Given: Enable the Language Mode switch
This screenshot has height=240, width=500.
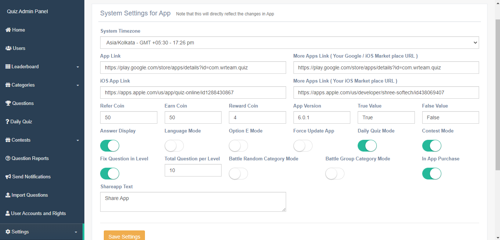Looking at the screenshot, I should point(174,146).
